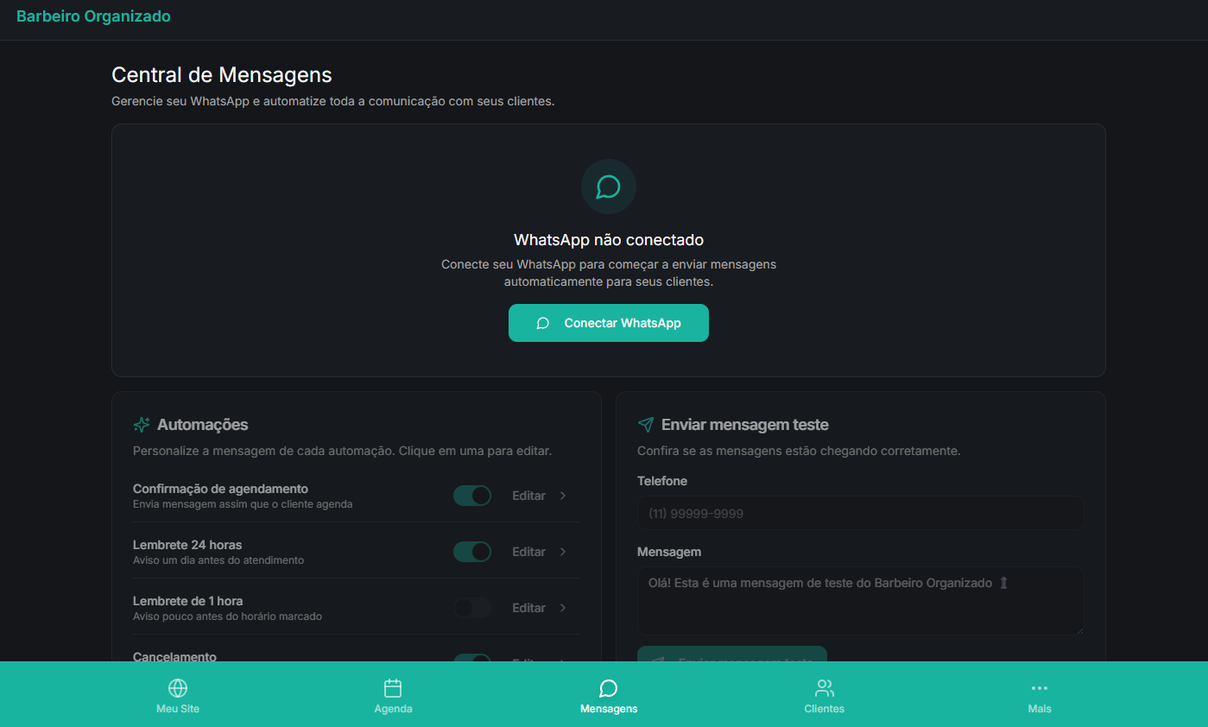Open the Mais three-dots icon
The height and width of the screenshot is (727, 1208).
[x=1040, y=688]
